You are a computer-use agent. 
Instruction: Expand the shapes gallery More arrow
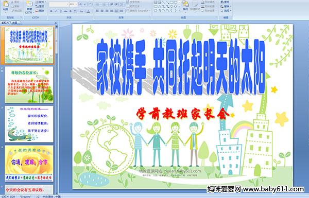(179, 10)
